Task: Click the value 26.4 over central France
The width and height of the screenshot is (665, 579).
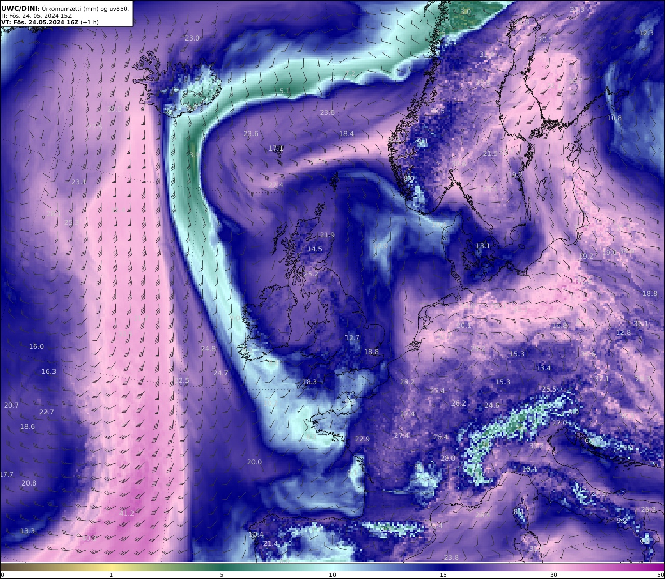Action: [x=441, y=437]
